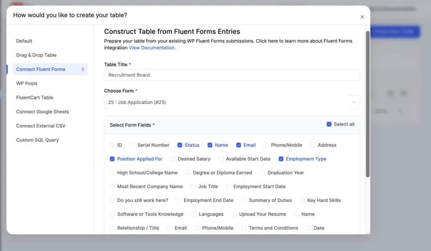Screen dimensions: 431x251
Task: Check the ID field checkbox
Action: pos(112,145)
